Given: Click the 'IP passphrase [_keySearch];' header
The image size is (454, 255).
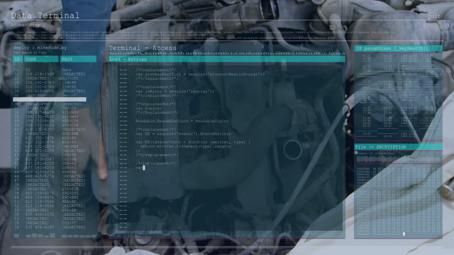Looking at the screenshot, I should [x=398, y=48].
